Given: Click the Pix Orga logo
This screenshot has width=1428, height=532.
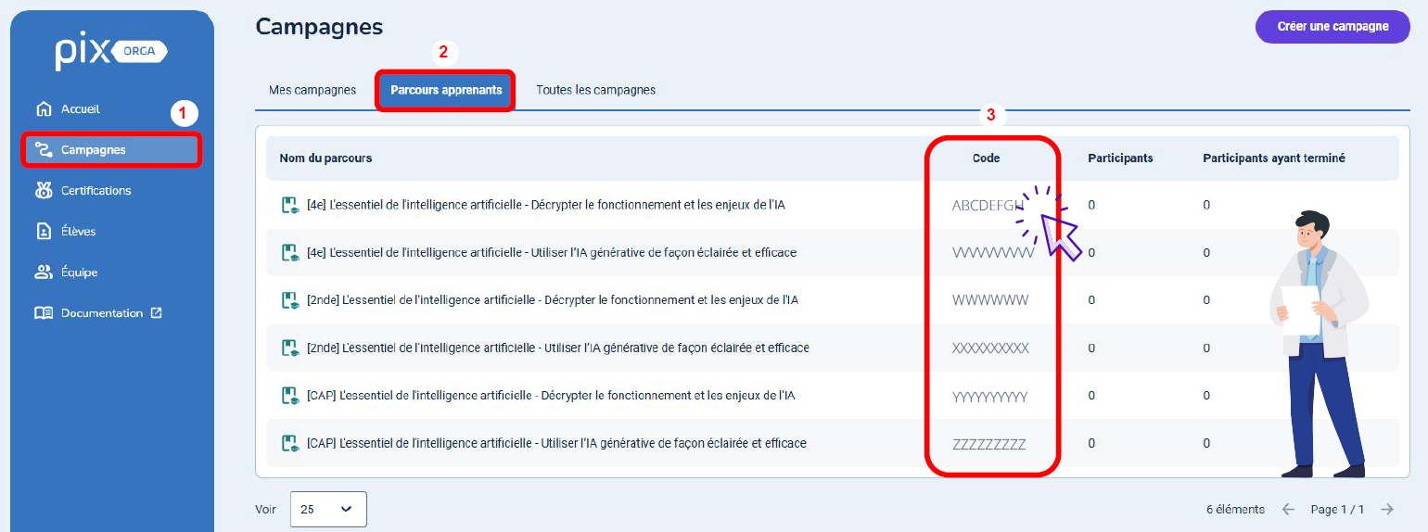Looking at the screenshot, I should tap(111, 53).
